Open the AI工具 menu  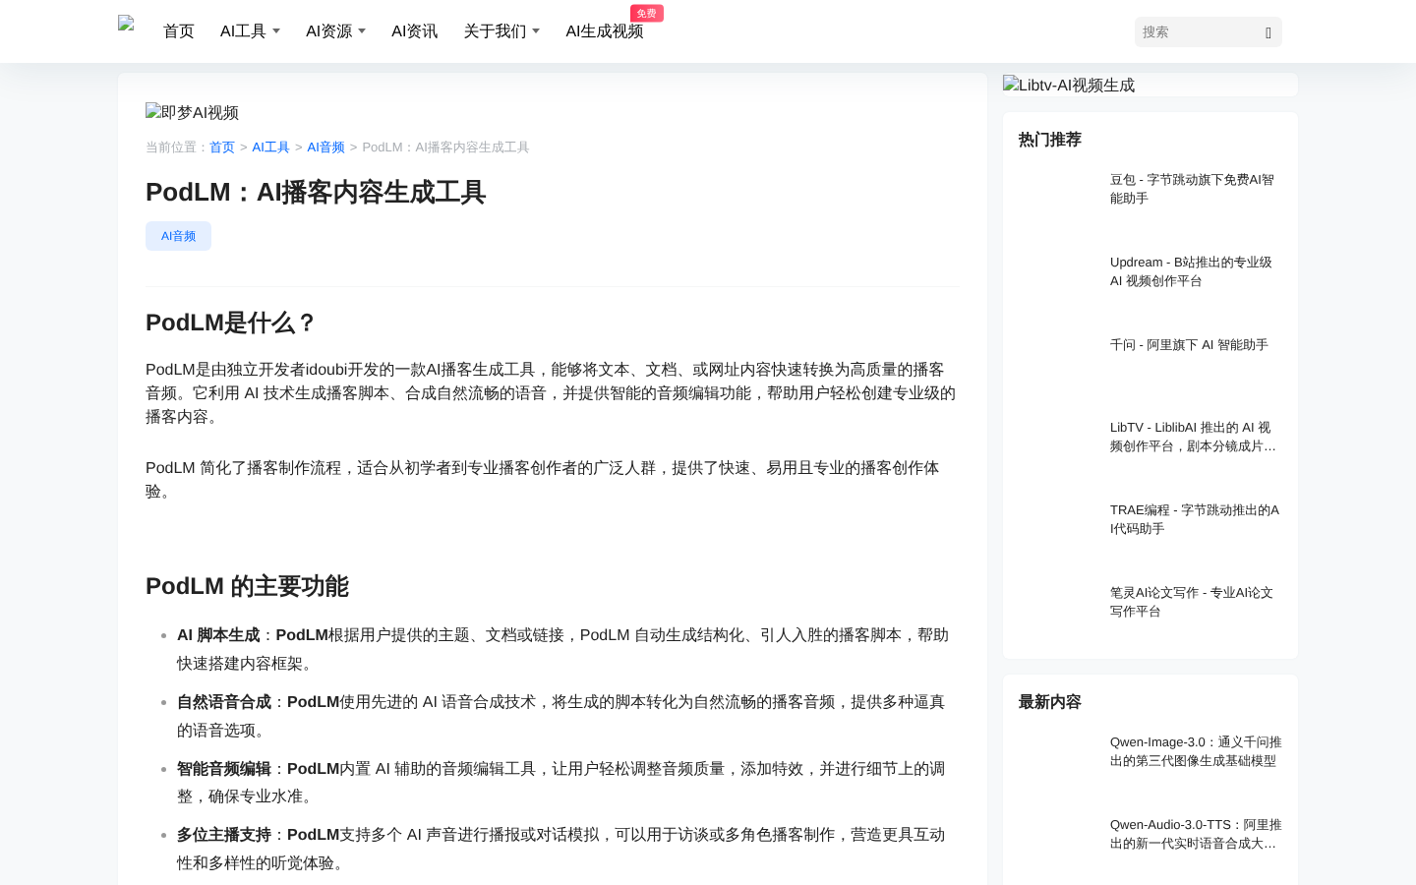click(243, 31)
